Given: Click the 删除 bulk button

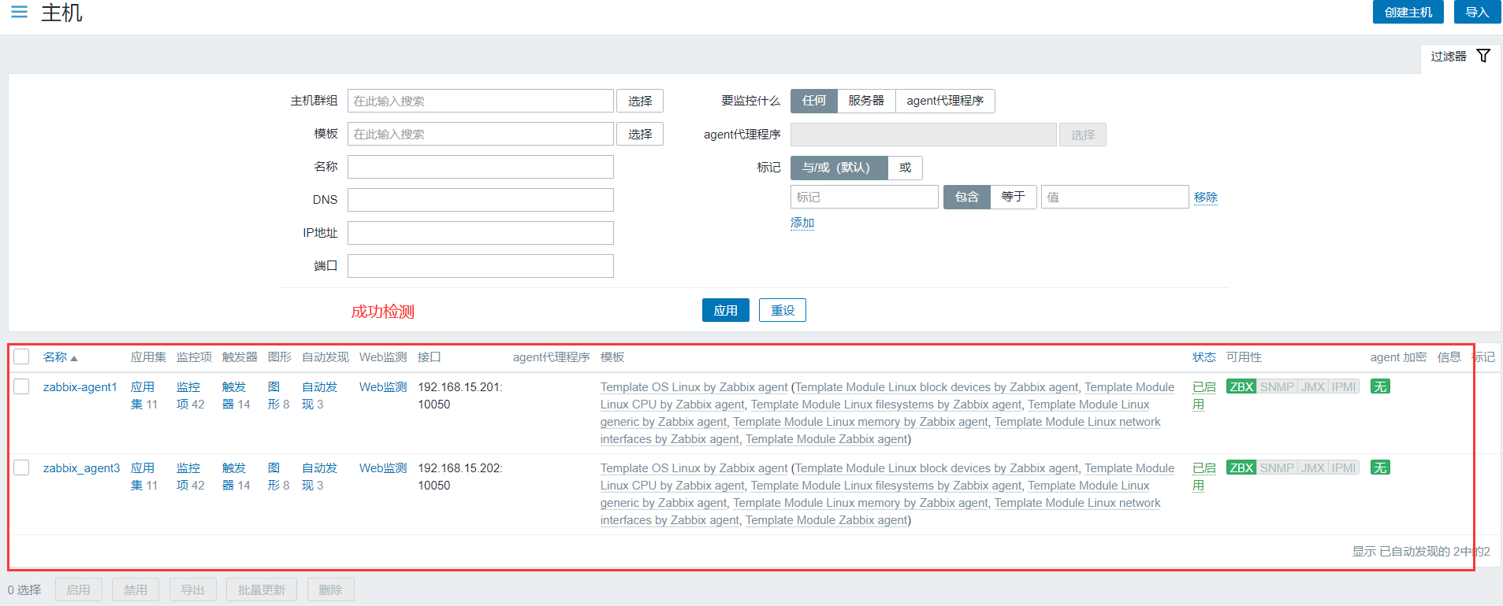Looking at the screenshot, I should (x=330, y=589).
